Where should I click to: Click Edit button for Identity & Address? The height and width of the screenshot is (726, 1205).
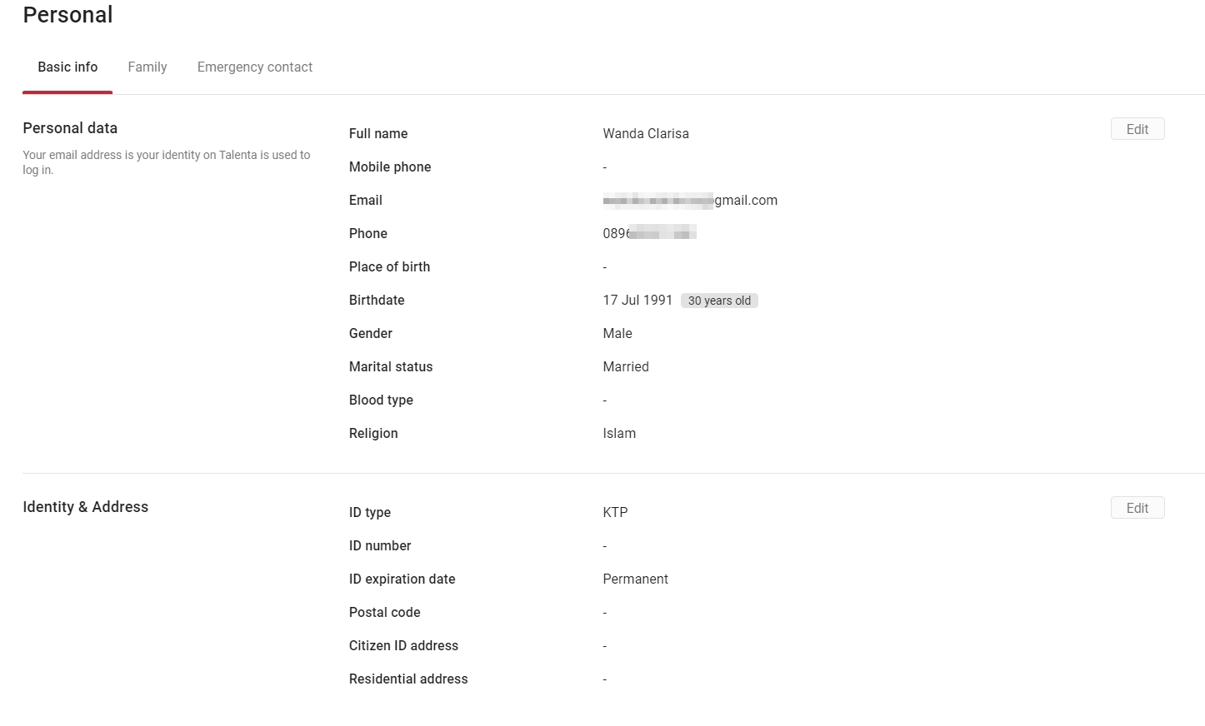point(1137,508)
